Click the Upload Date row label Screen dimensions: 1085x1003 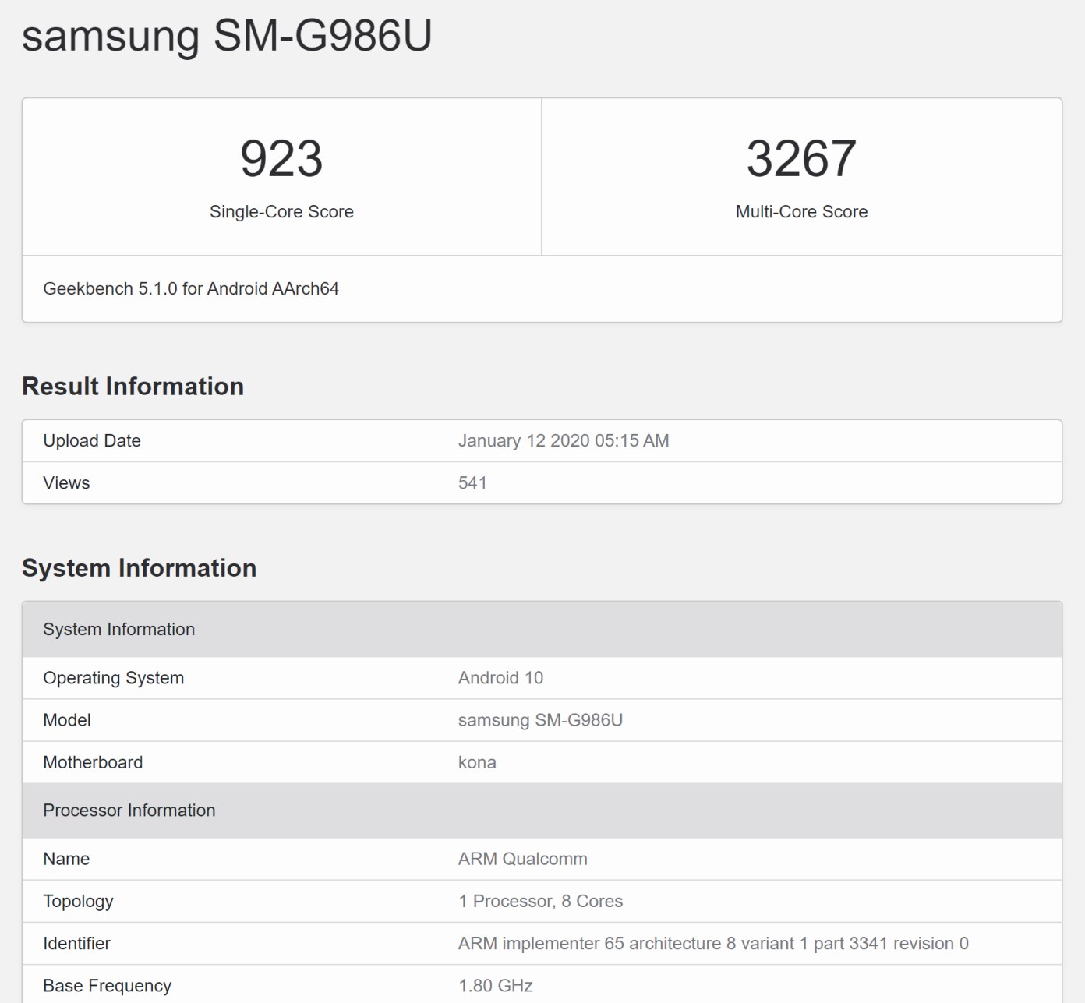92,441
